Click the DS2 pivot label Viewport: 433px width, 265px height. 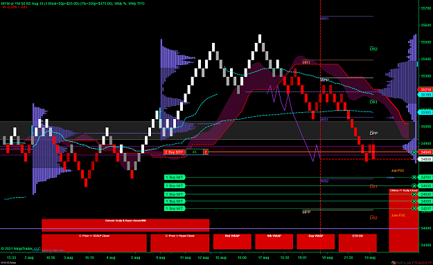[x=373, y=218]
